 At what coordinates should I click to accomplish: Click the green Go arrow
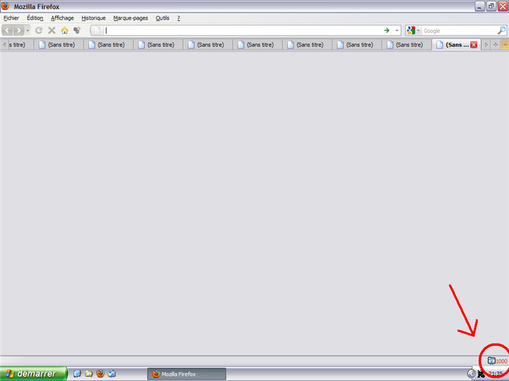click(x=387, y=30)
